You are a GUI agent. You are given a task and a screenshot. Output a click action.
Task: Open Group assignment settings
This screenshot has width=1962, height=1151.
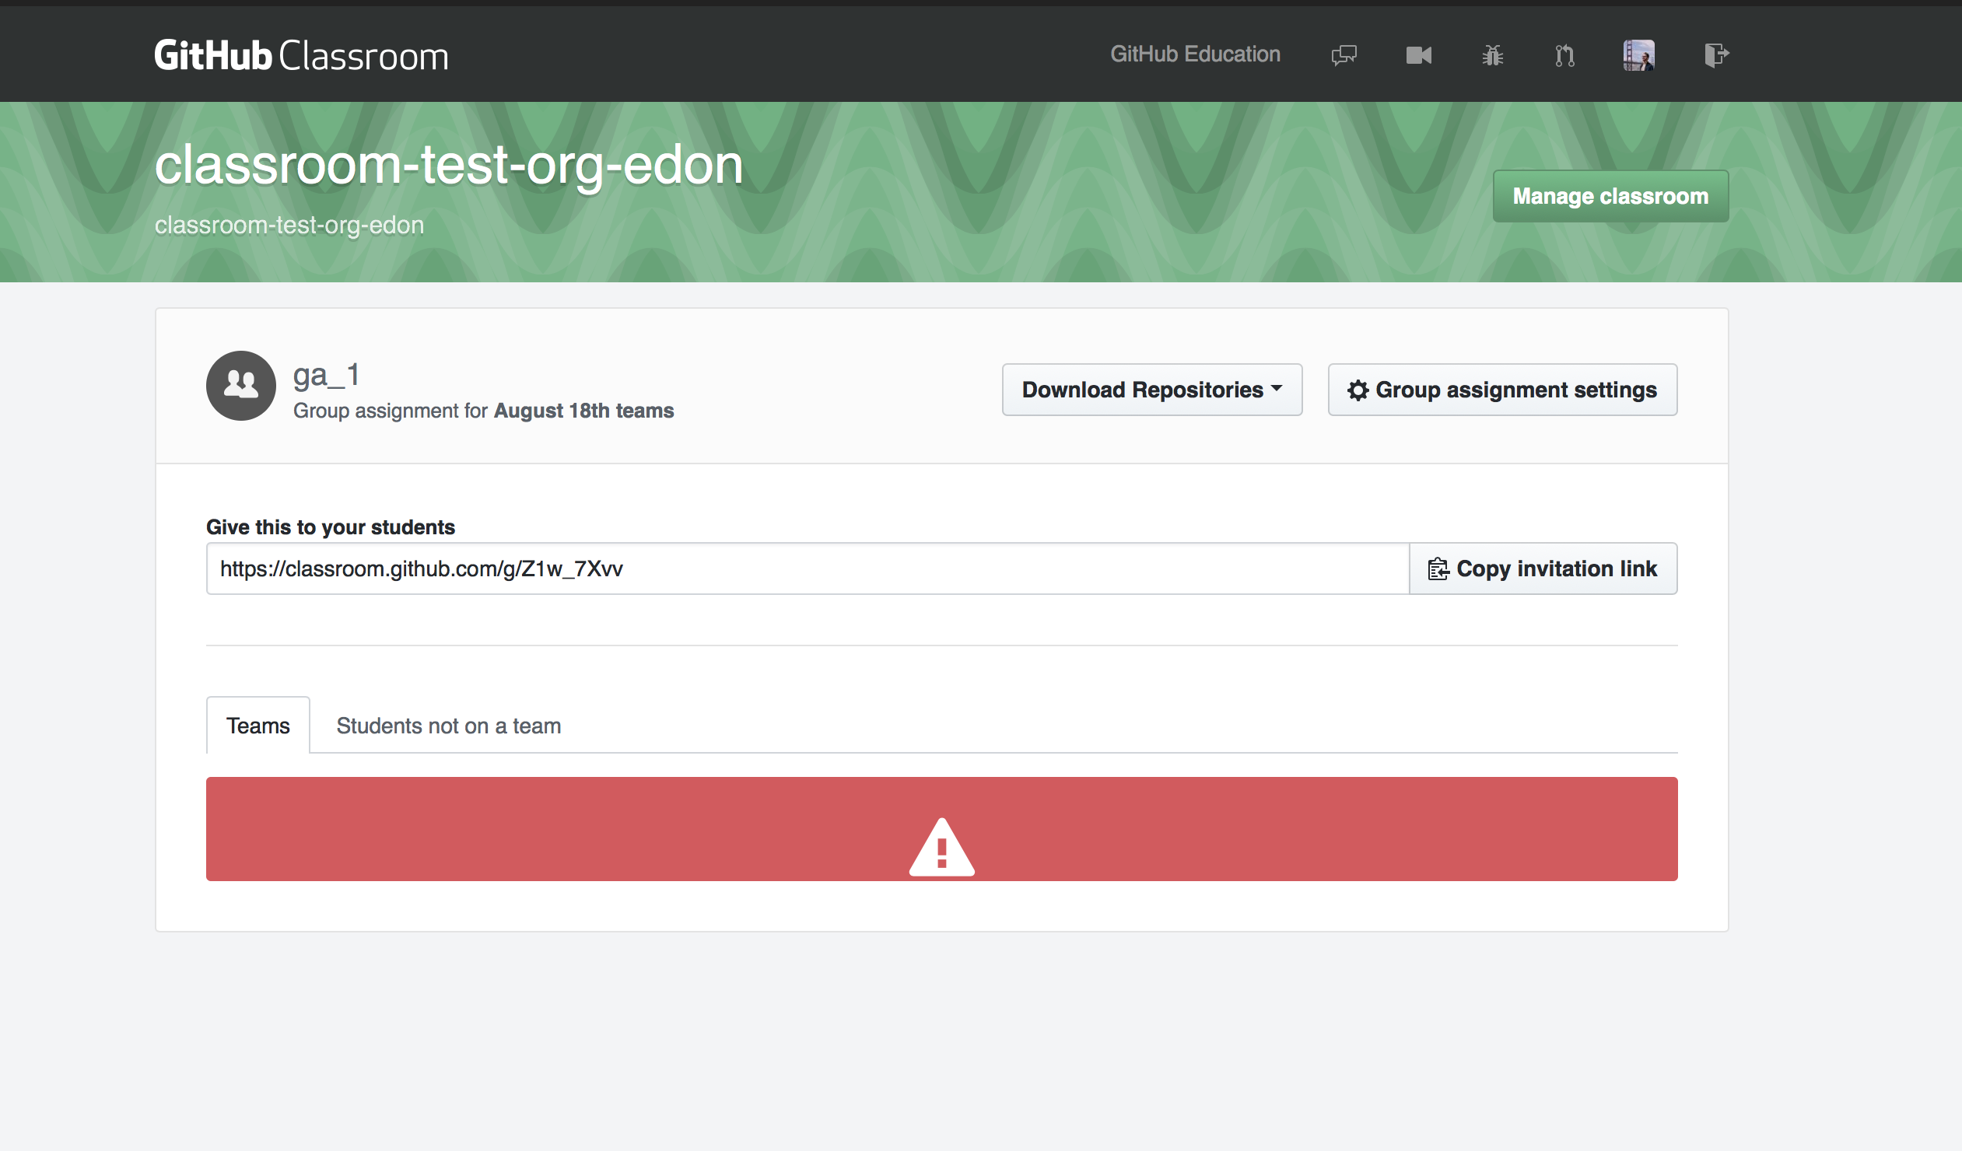pos(1502,389)
